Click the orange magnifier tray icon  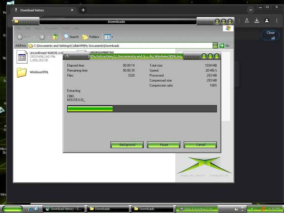point(263,209)
